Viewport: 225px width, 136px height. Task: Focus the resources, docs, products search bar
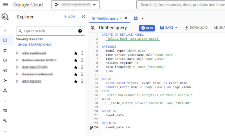pos(181,5)
